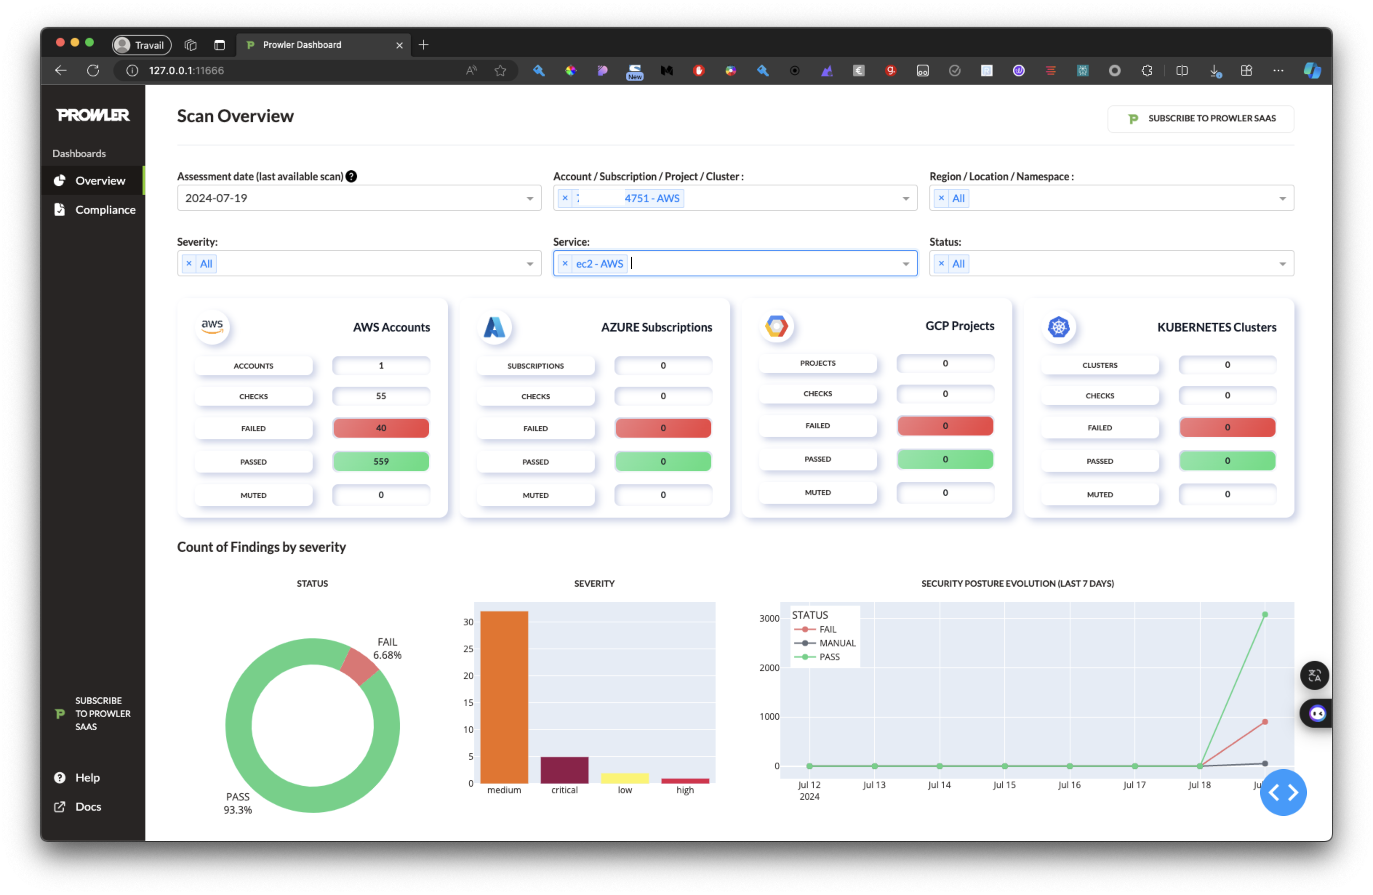Open the Docs link in sidebar

[x=88, y=806]
